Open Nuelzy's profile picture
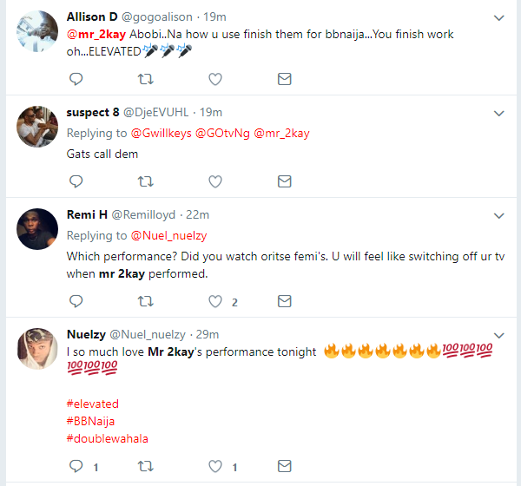Image resolution: width=521 pixels, height=486 pixels. (37, 347)
